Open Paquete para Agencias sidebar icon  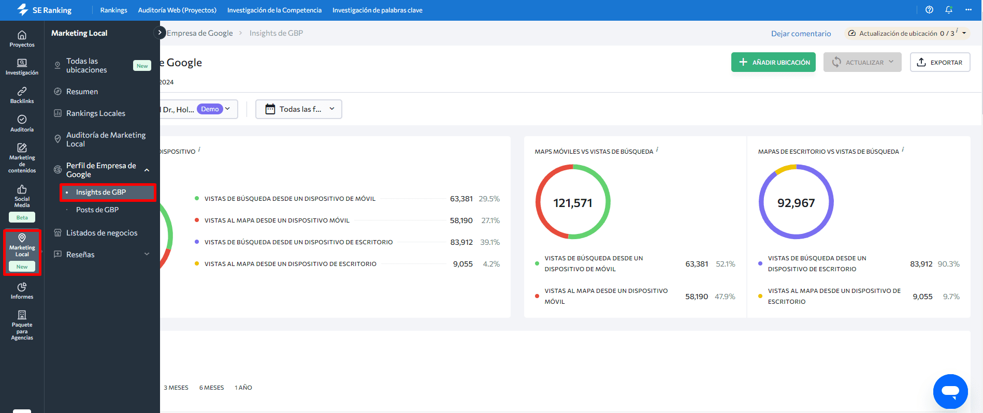pos(22,325)
